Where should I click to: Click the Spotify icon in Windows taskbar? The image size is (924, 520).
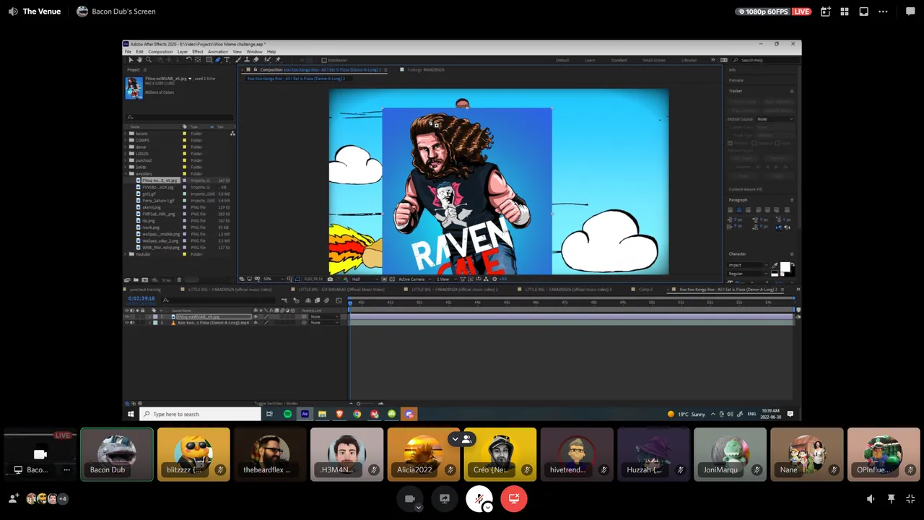tap(287, 414)
